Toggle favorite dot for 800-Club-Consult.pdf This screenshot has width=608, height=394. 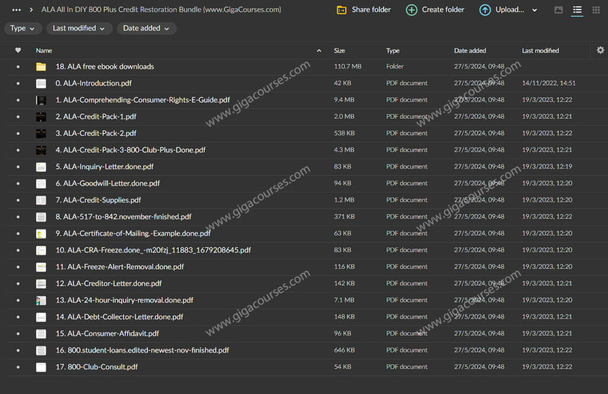coord(18,367)
